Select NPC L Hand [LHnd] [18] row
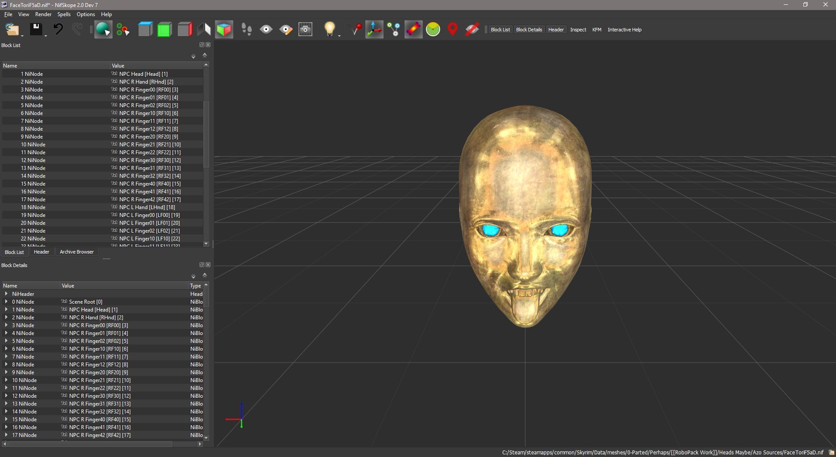This screenshot has width=836, height=457. (102, 207)
